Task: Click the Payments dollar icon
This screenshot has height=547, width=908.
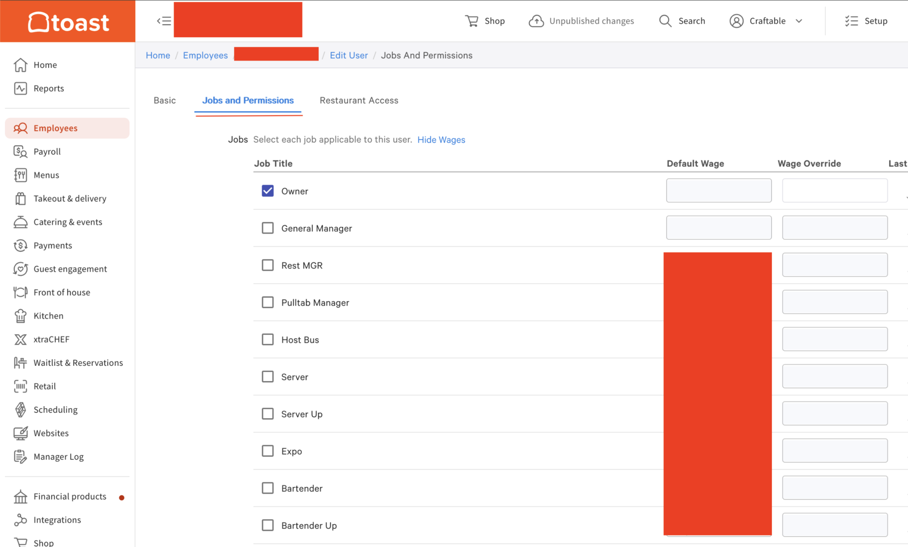Action: 21,246
